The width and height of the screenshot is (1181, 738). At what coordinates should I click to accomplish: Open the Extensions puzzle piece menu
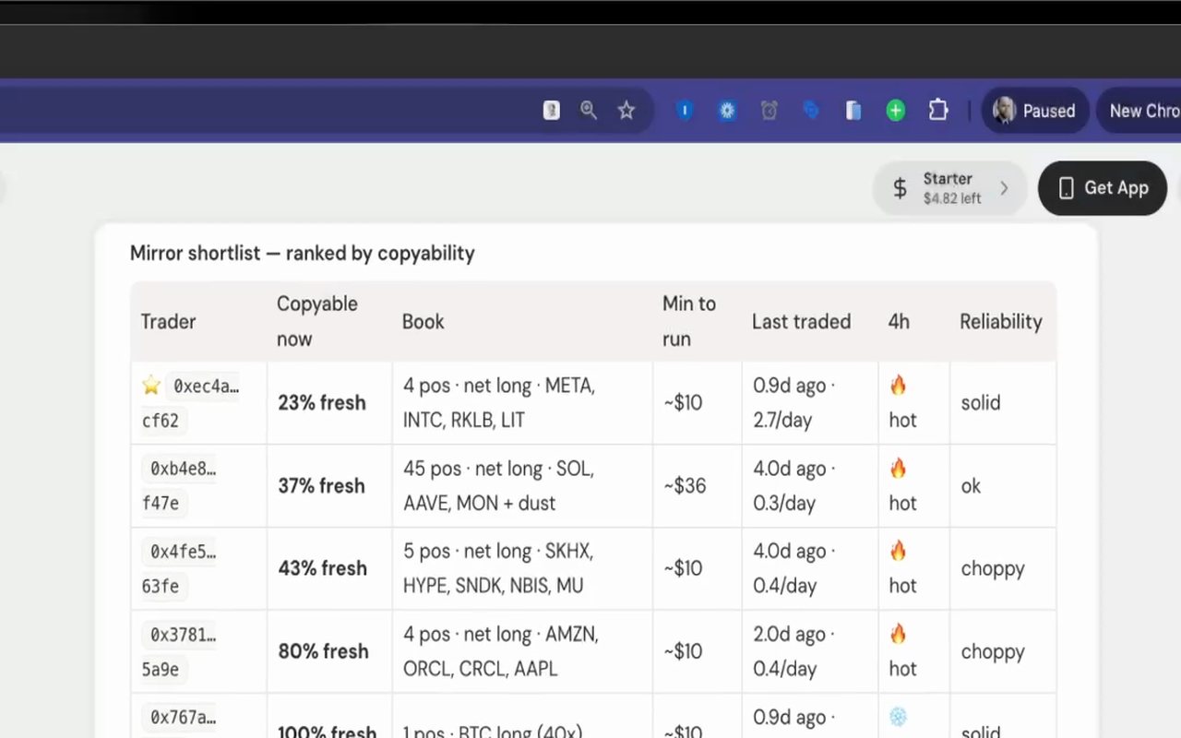click(x=938, y=111)
